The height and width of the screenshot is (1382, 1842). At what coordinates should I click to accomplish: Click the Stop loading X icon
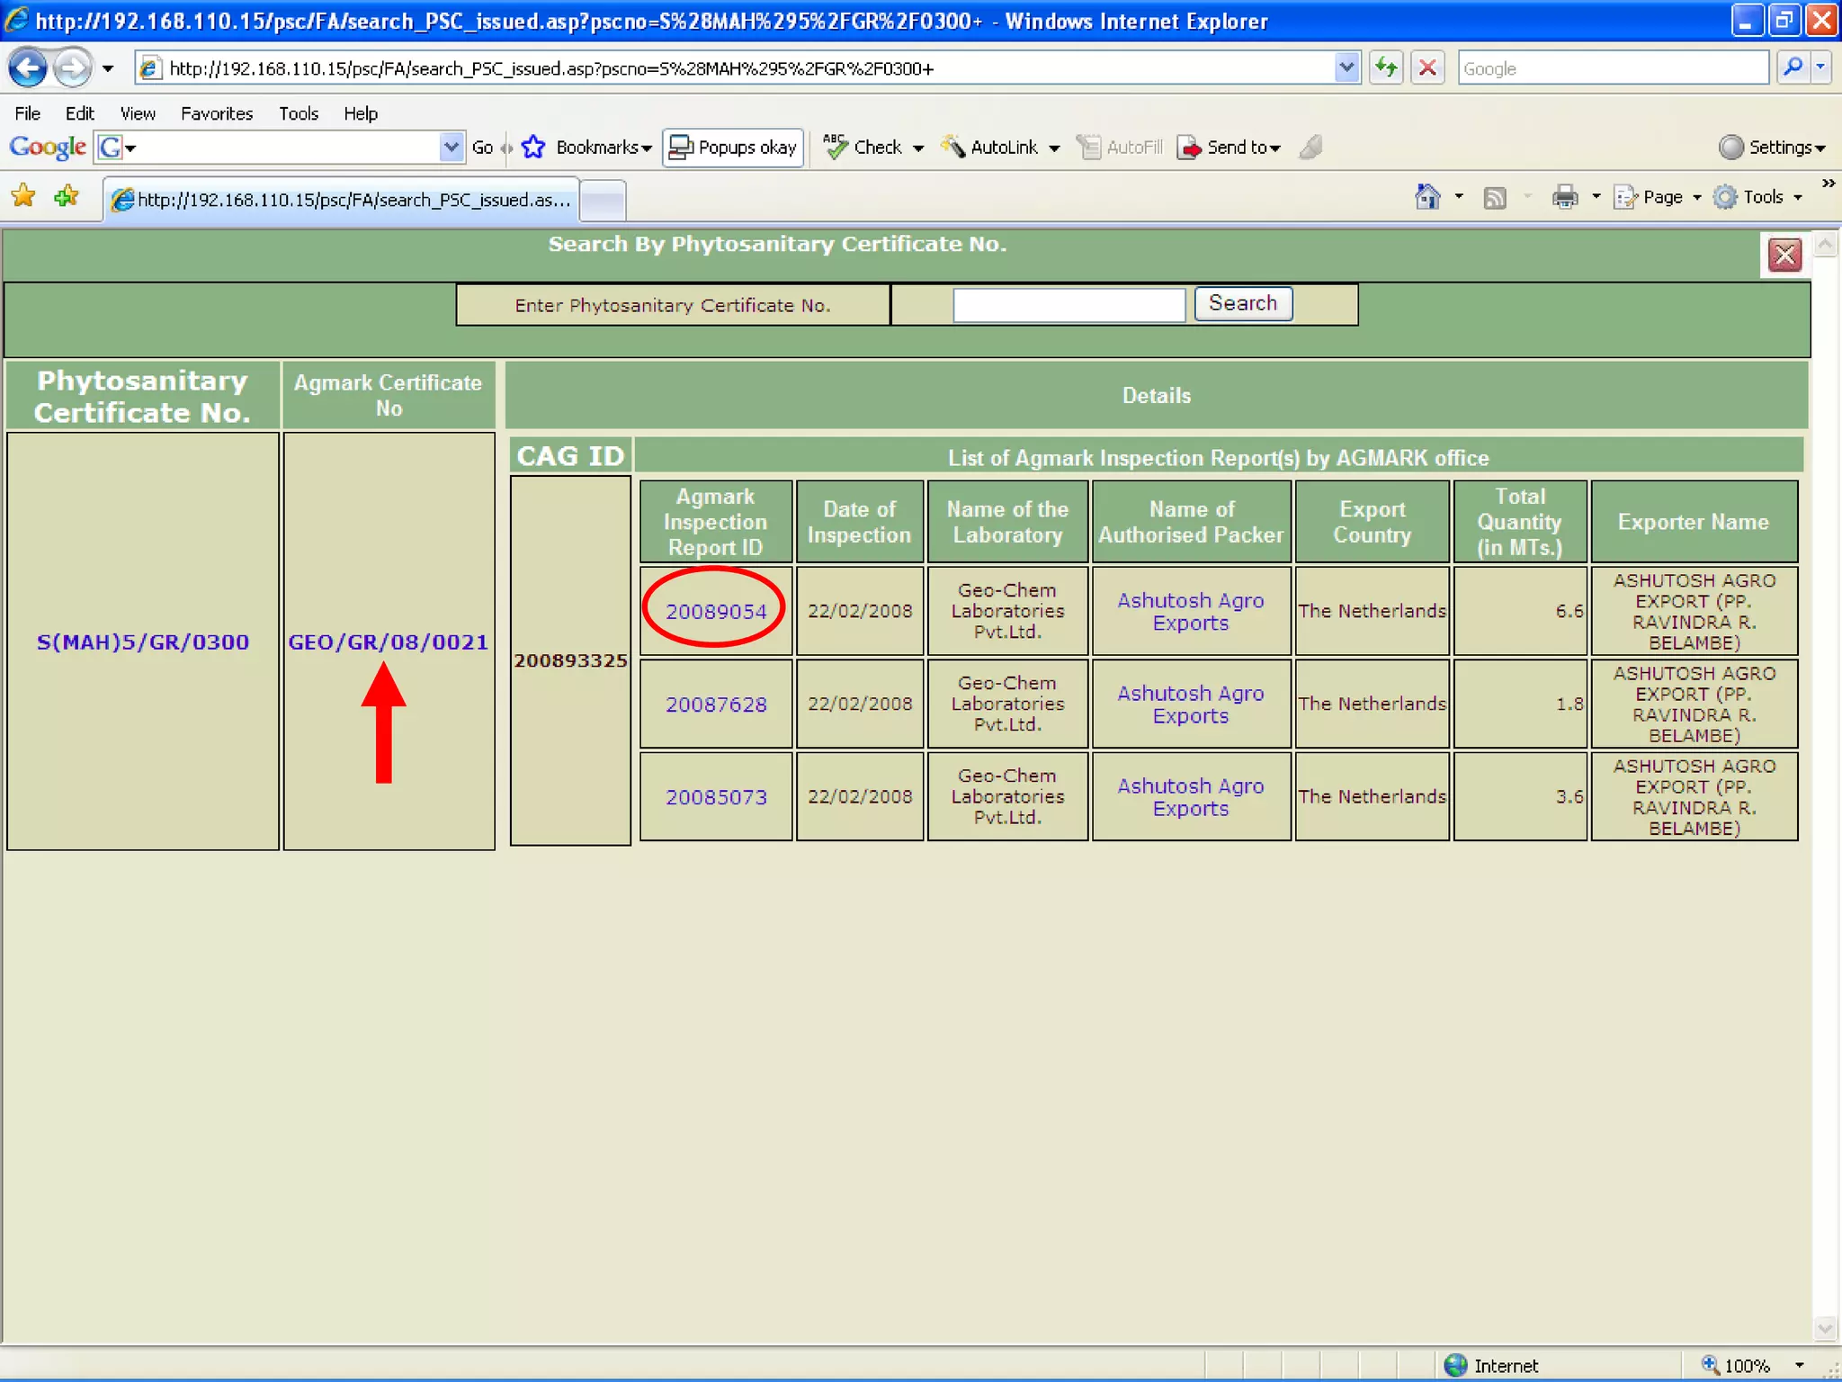1427,68
